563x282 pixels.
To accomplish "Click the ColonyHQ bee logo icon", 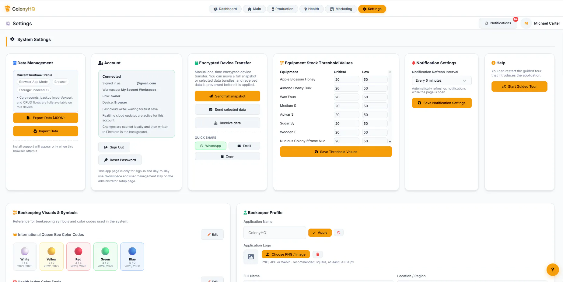I will click(7, 9).
